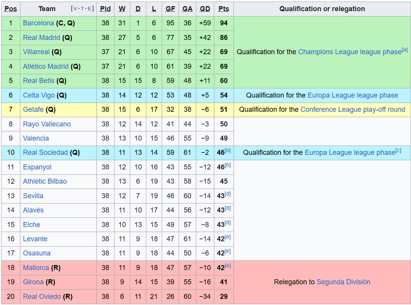Click the Pts column header abbreviation

224,9
